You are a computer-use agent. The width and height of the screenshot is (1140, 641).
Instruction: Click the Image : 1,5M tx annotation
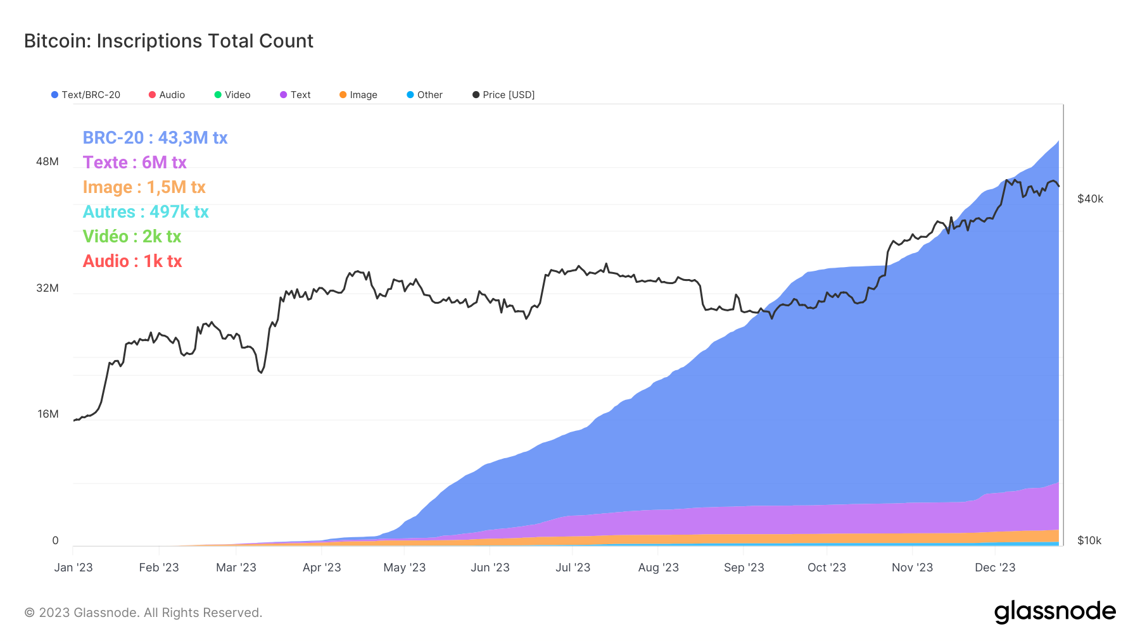pos(144,187)
